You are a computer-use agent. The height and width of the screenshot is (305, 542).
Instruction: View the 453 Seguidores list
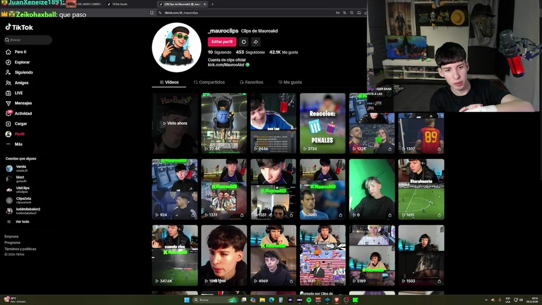pos(250,52)
